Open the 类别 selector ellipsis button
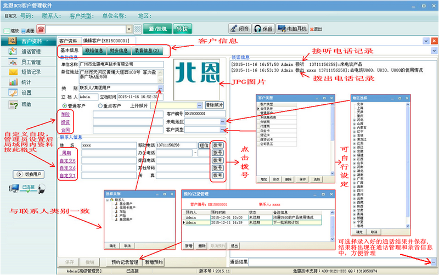The width and height of the screenshot is (439, 275). click(160, 88)
